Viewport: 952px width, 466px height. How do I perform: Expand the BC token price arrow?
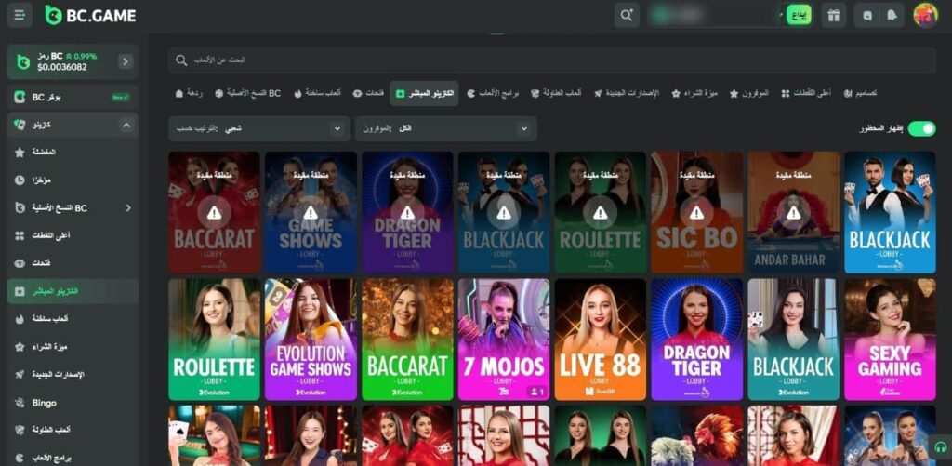126,61
